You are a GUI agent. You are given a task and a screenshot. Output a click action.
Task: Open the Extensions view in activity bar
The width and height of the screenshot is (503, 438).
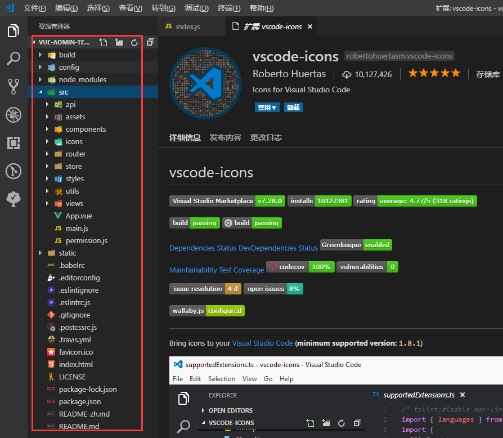(14, 143)
